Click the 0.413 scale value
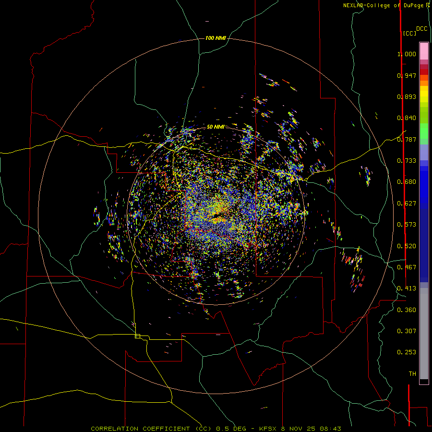432x432 pixels. (407, 288)
